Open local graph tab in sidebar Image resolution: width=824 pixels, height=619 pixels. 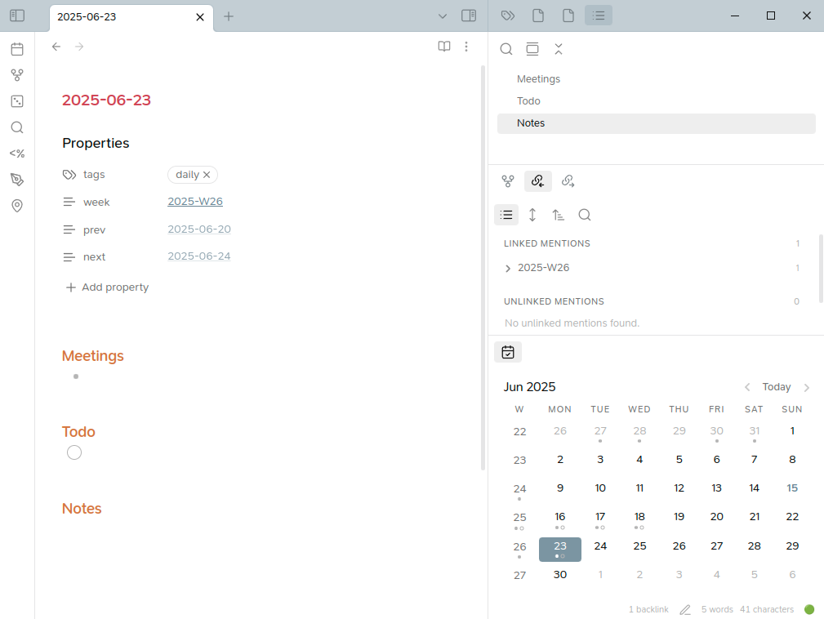(508, 181)
